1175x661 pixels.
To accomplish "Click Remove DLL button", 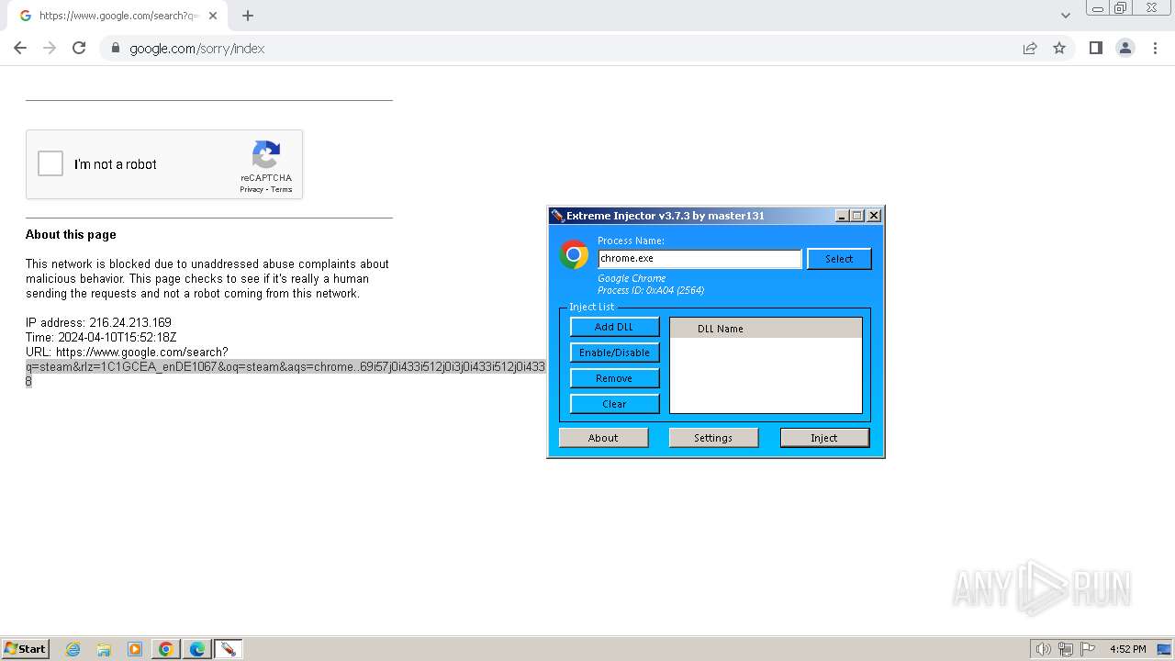I will click(x=614, y=378).
